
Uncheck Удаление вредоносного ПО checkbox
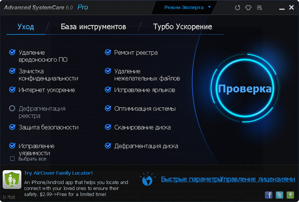tap(12, 52)
